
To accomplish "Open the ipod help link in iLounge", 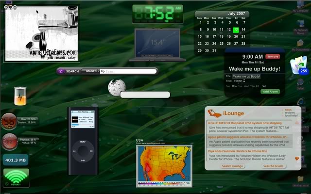I will pos(291,115).
